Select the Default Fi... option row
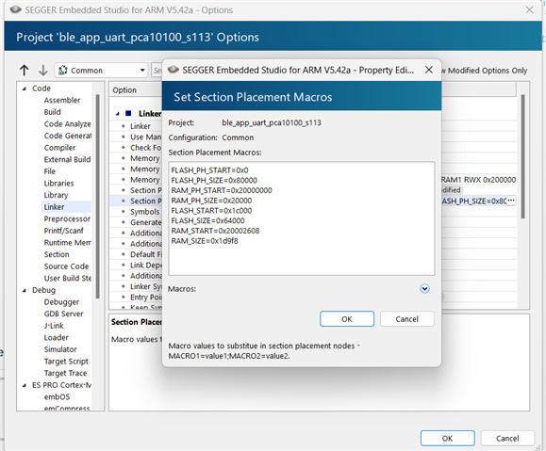Image resolution: width=546 pixels, height=451 pixels. (x=146, y=254)
